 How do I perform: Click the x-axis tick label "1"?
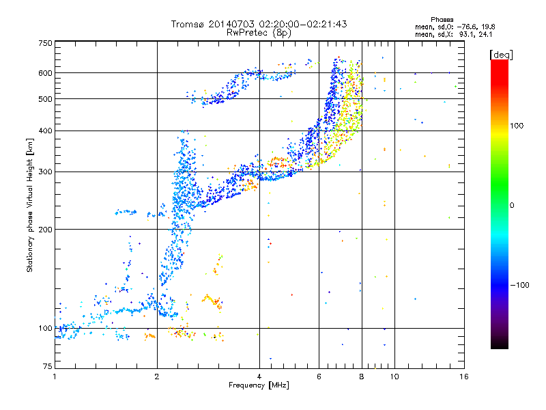[55, 377]
